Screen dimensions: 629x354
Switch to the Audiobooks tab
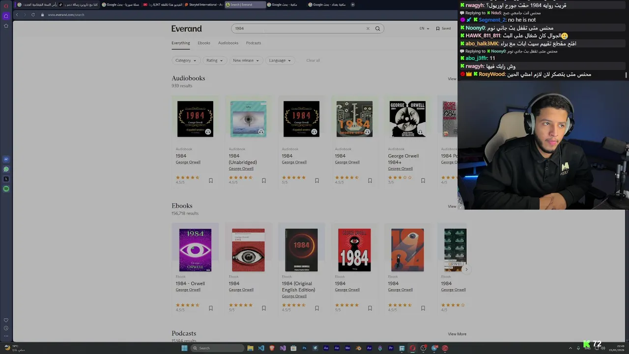tap(228, 43)
